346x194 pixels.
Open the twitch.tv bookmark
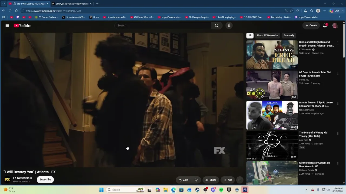point(307,17)
